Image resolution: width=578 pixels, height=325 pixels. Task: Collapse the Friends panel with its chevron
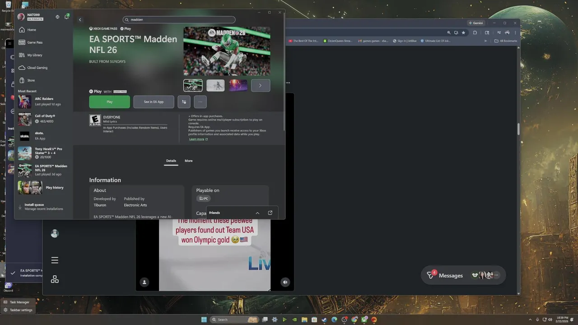(257, 213)
